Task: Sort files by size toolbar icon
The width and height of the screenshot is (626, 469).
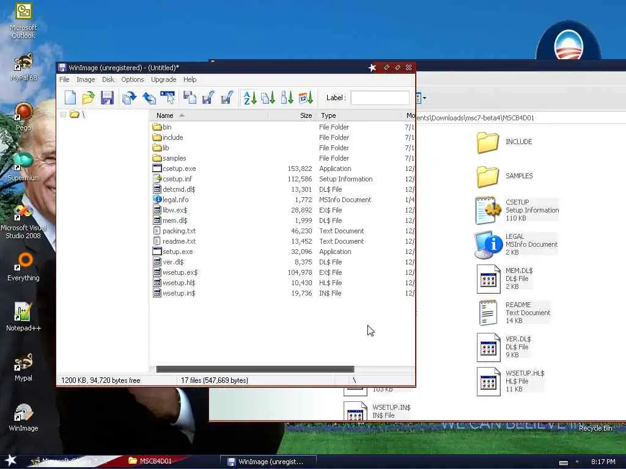Action: pos(287,98)
